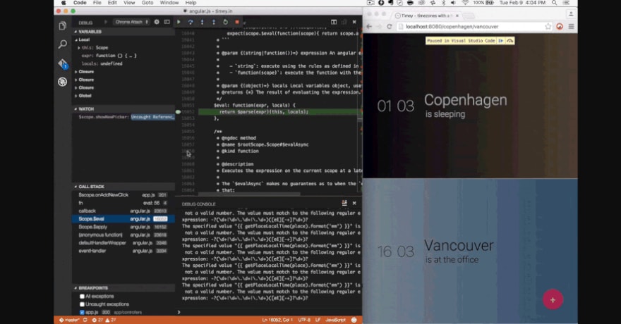Click the Step Over debug button
The width and height of the screenshot is (621, 324).
coord(191,22)
